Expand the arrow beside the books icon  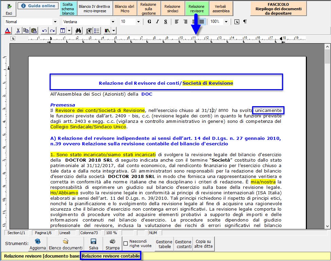[114, 31]
